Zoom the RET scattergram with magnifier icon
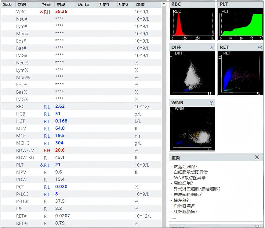Screen dimensions: 265x228 pyautogui.click(x=260, y=47)
